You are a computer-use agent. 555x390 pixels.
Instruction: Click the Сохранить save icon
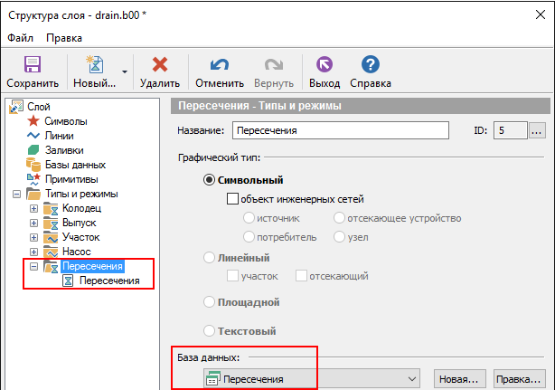33,66
